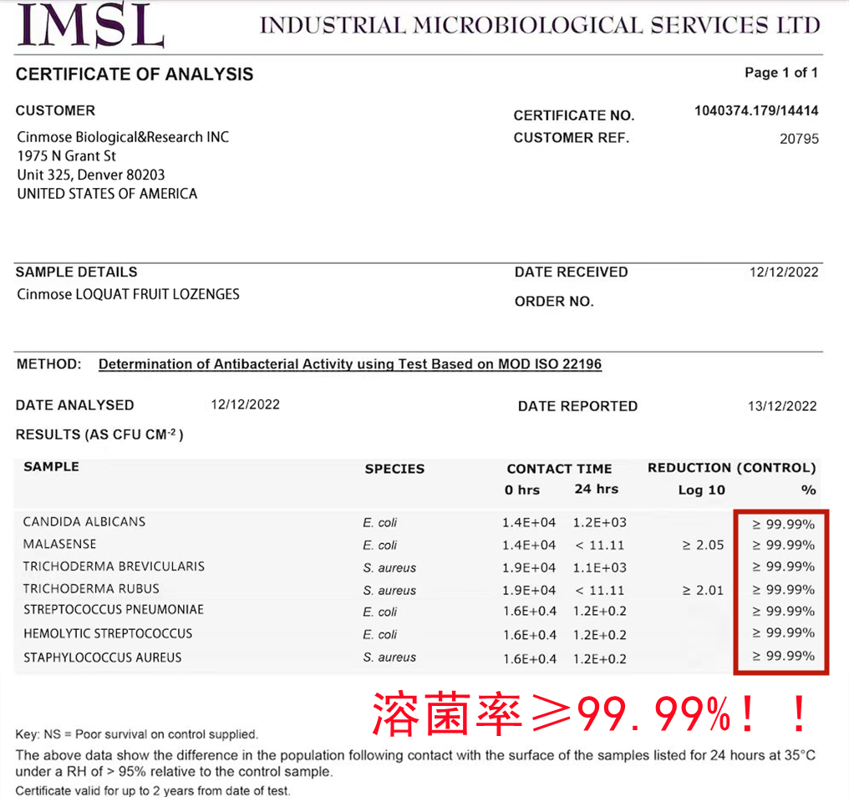849x797 pixels.
Task: Click the 'MALASENSE' sample row
Action: coord(415,545)
